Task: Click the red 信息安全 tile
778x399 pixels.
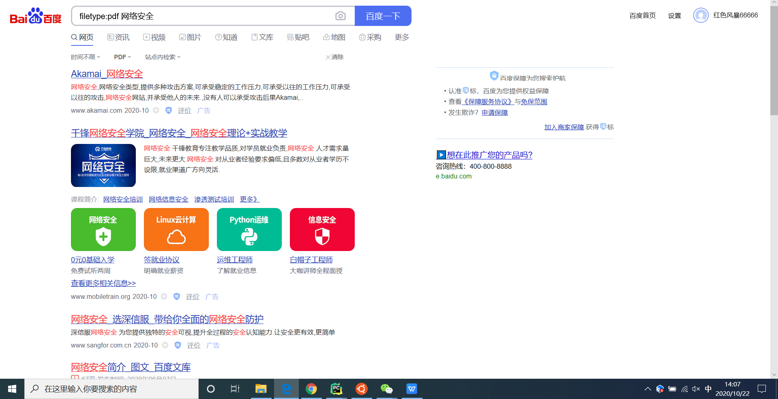Action: pyautogui.click(x=322, y=230)
